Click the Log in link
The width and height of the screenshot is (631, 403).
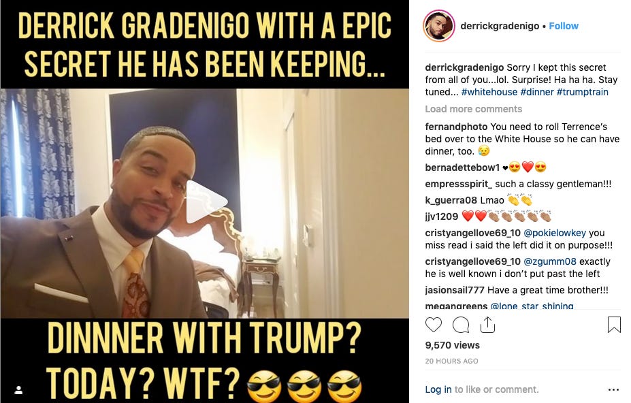(438, 389)
